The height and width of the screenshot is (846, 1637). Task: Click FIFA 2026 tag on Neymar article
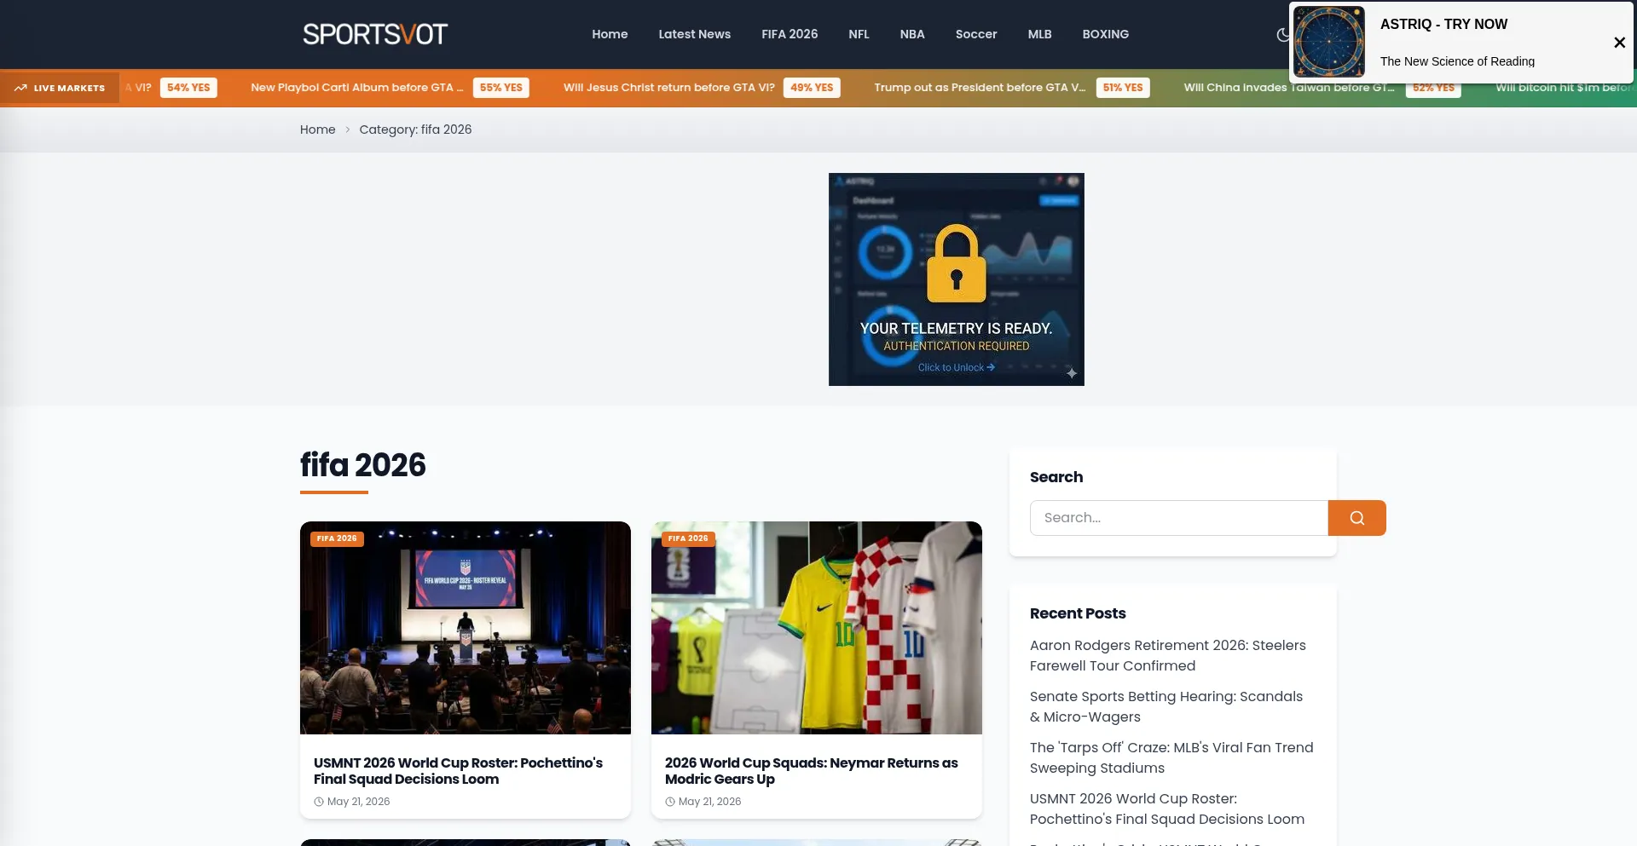click(688, 539)
